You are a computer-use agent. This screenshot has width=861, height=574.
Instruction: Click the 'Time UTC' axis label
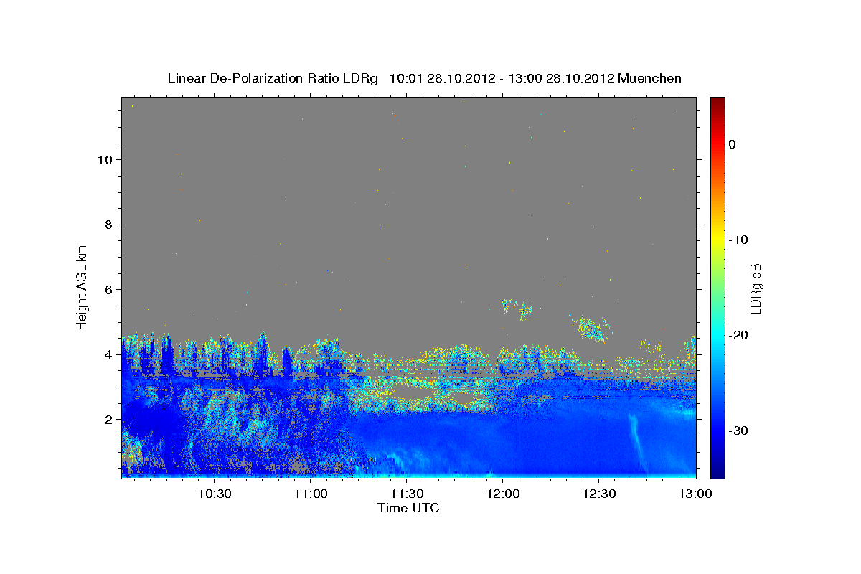tap(408, 508)
